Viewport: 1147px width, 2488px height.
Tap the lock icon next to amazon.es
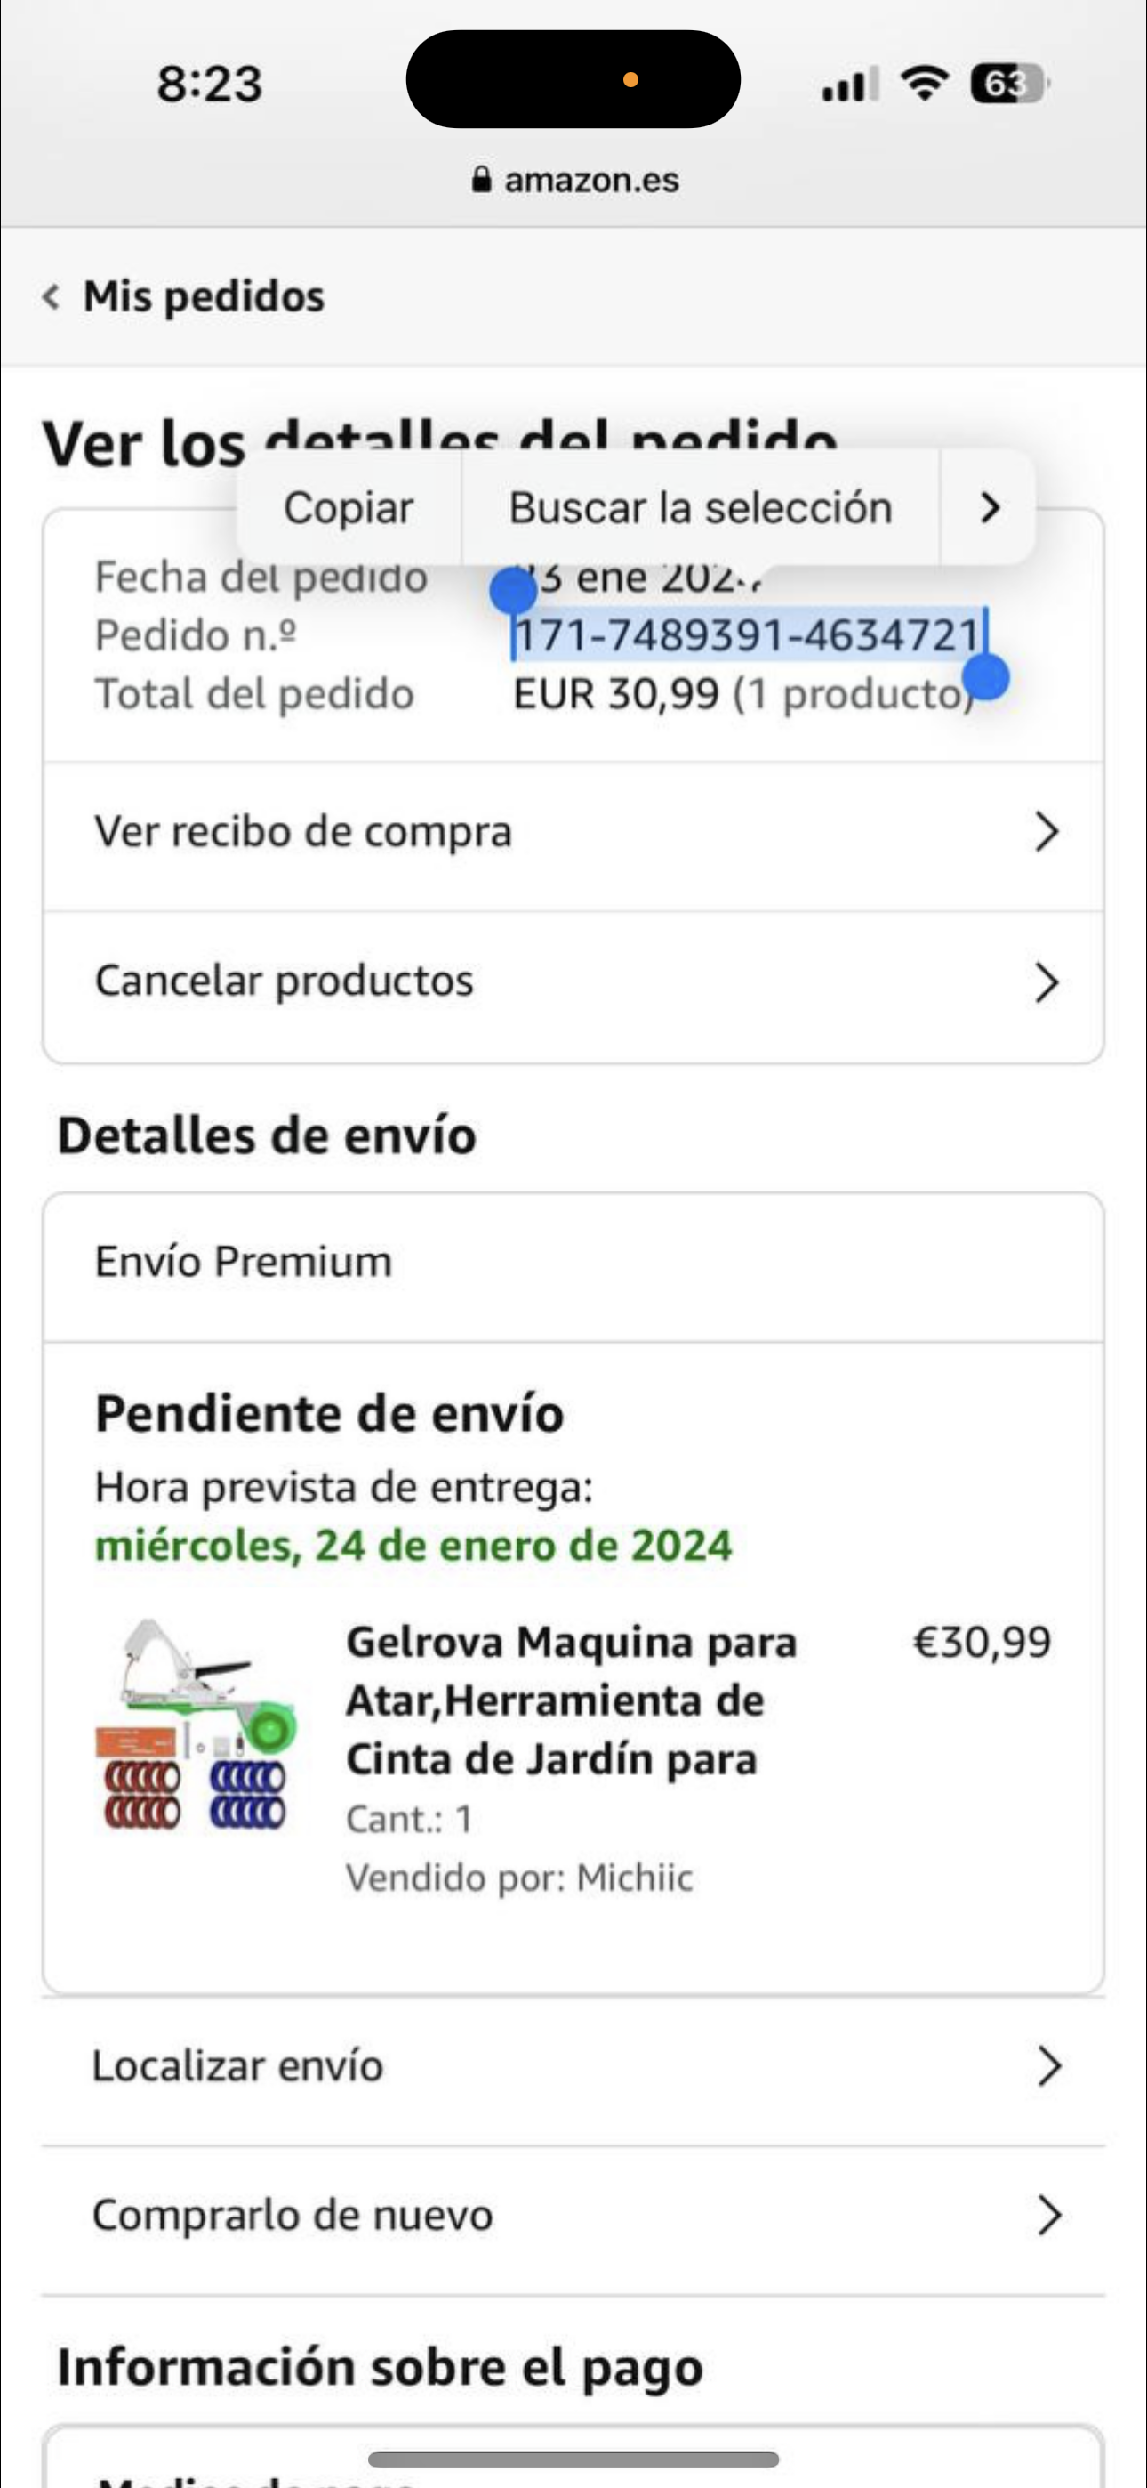click(x=482, y=180)
